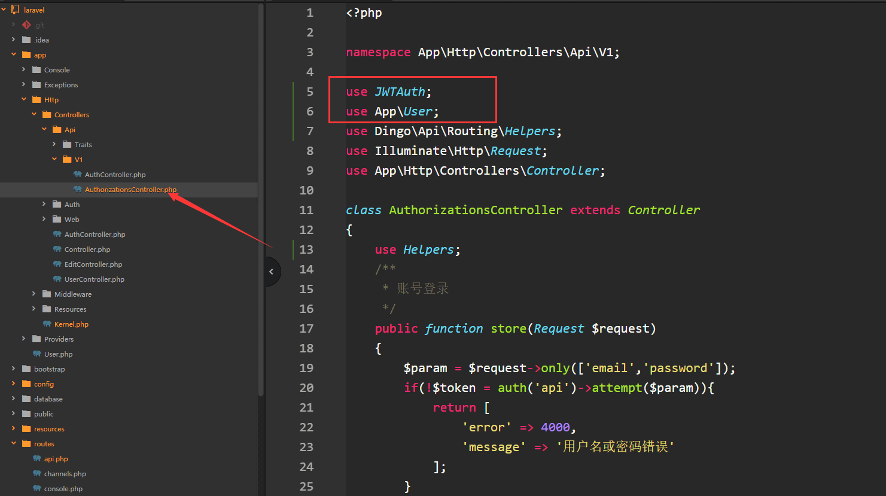Expand the resources root folder chevron

tap(13, 428)
